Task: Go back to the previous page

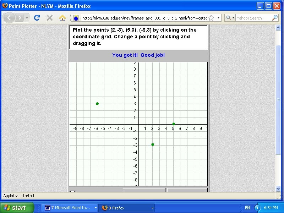Action: point(9,18)
